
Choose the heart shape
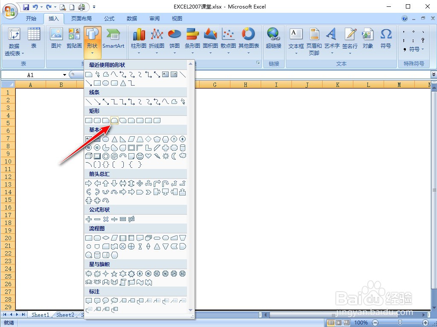[x=149, y=156]
